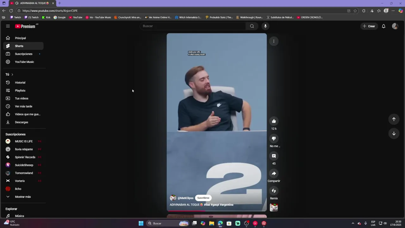Click the Remix icon

[274, 191]
